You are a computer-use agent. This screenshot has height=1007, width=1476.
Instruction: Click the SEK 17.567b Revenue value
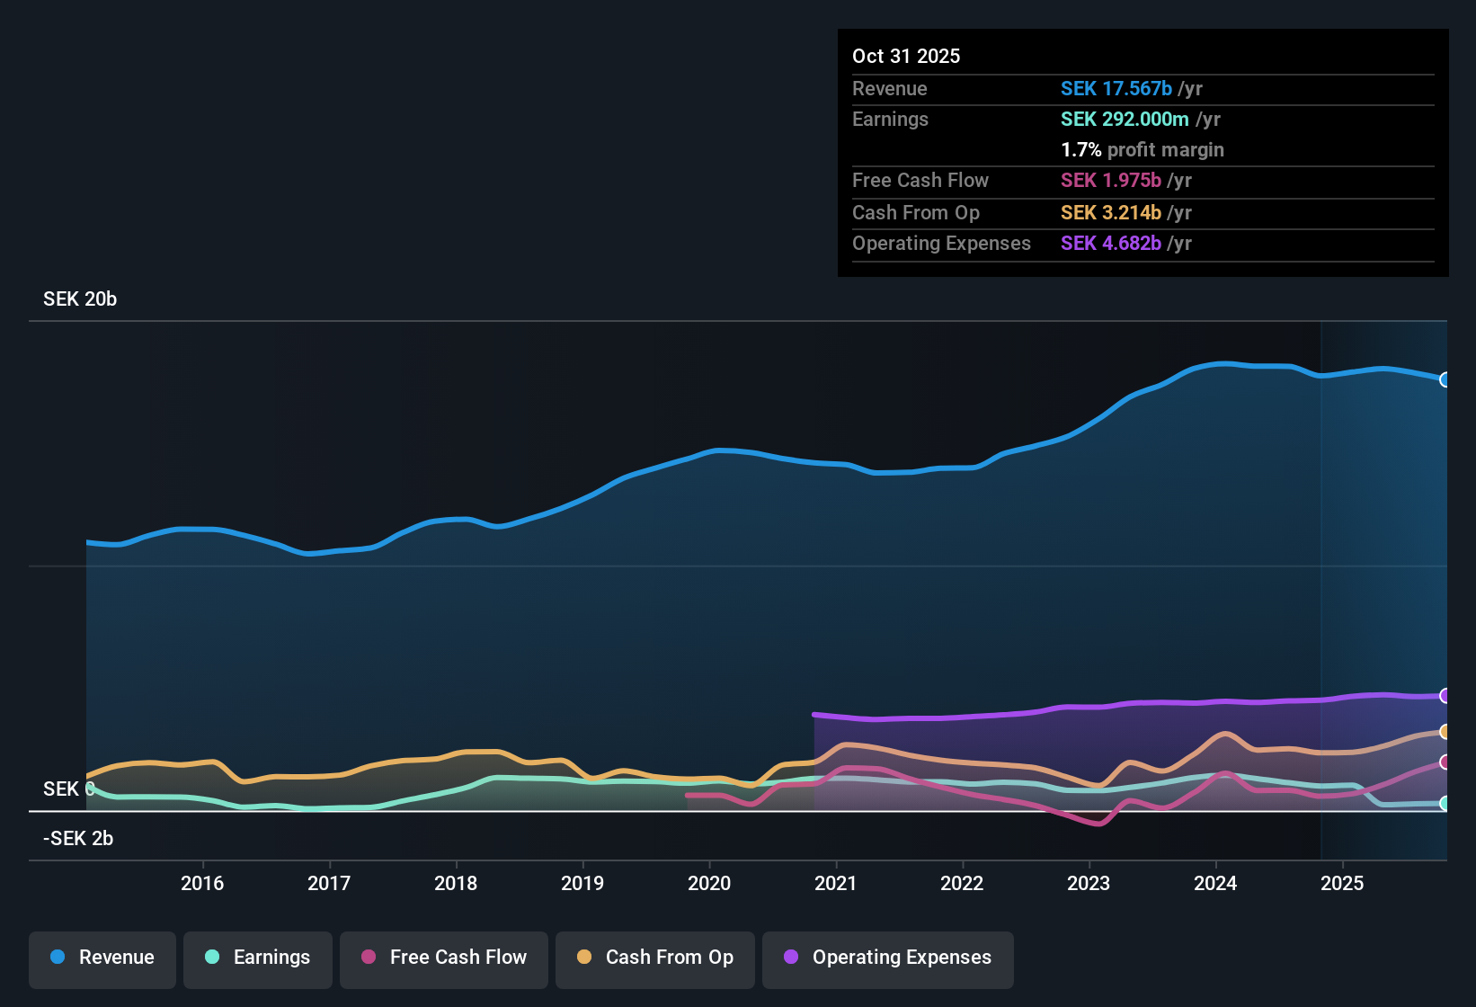coord(1116,88)
